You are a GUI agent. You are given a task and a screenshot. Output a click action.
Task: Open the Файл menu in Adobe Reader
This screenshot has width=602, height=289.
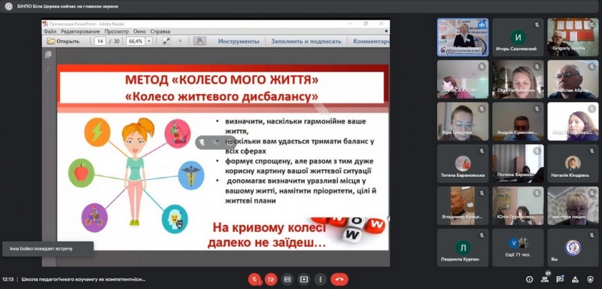pyautogui.click(x=50, y=32)
